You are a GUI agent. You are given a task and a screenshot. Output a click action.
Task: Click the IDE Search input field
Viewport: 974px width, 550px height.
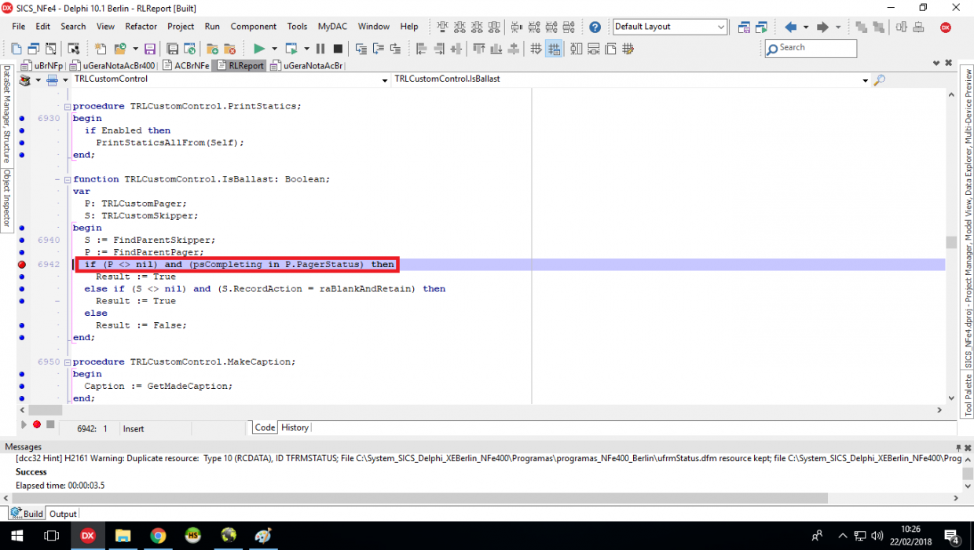click(811, 48)
